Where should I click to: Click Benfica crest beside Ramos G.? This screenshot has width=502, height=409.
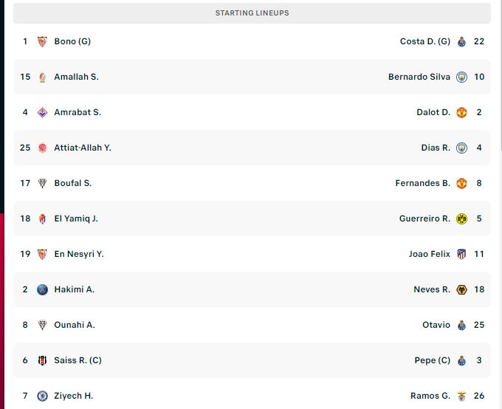click(x=461, y=396)
